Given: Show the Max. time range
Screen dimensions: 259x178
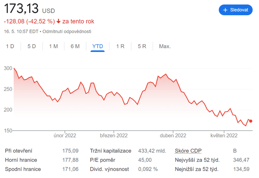Looking at the screenshot, I should tap(165, 46).
